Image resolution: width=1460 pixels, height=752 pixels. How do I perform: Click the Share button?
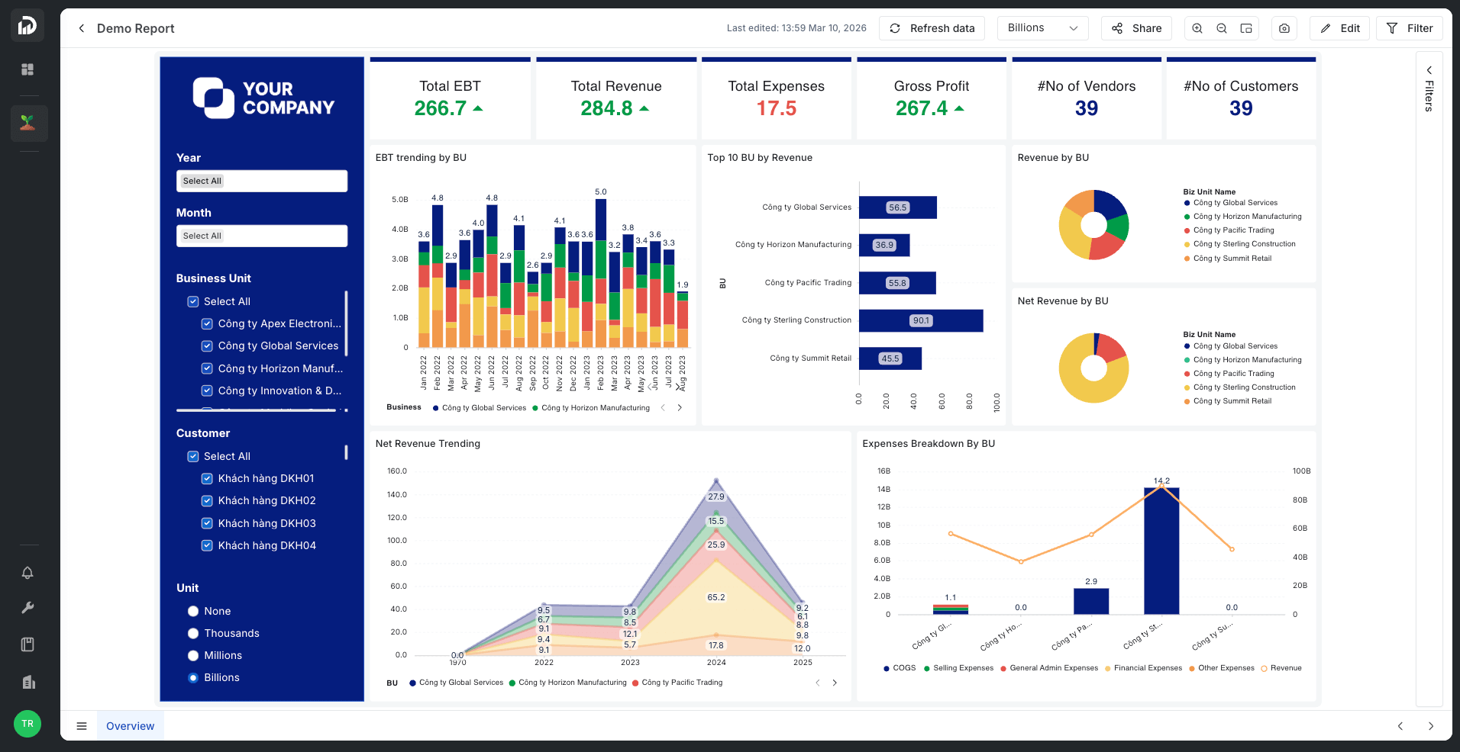[1136, 28]
